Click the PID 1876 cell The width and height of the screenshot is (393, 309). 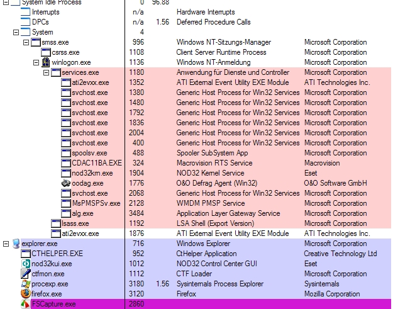[136, 233]
